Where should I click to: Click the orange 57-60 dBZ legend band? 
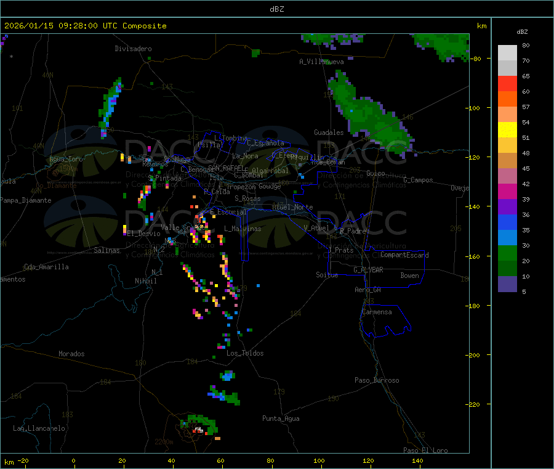tap(507, 99)
